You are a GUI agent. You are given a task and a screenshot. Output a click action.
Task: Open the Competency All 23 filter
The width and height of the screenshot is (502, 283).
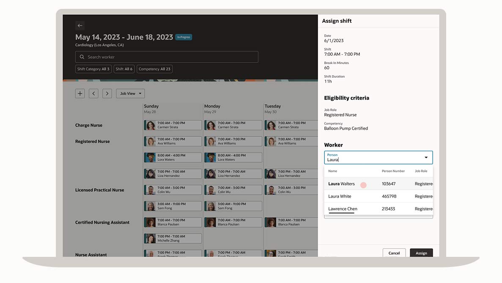pos(154,69)
